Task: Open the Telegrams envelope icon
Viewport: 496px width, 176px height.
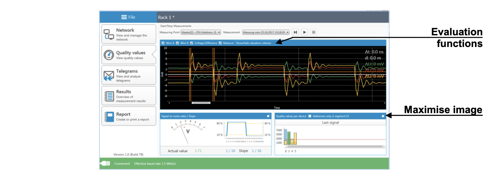Action: pos(108,75)
